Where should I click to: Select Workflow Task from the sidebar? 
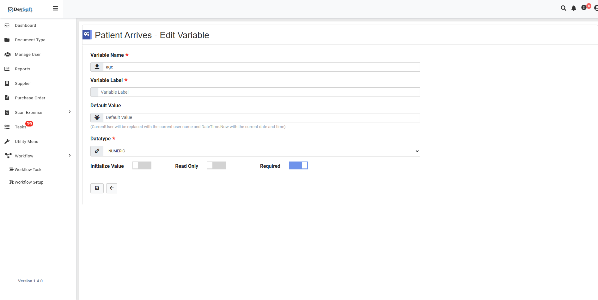click(28, 169)
